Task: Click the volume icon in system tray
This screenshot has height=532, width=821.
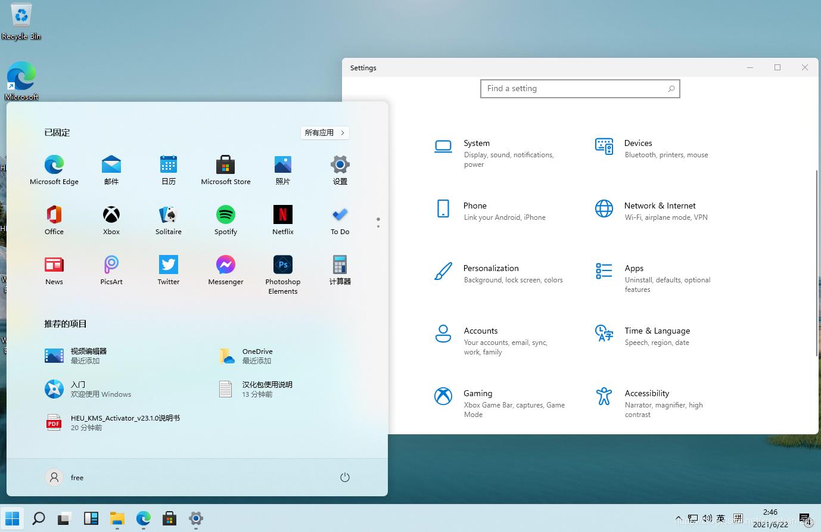Action: click(x=707, y=518)
